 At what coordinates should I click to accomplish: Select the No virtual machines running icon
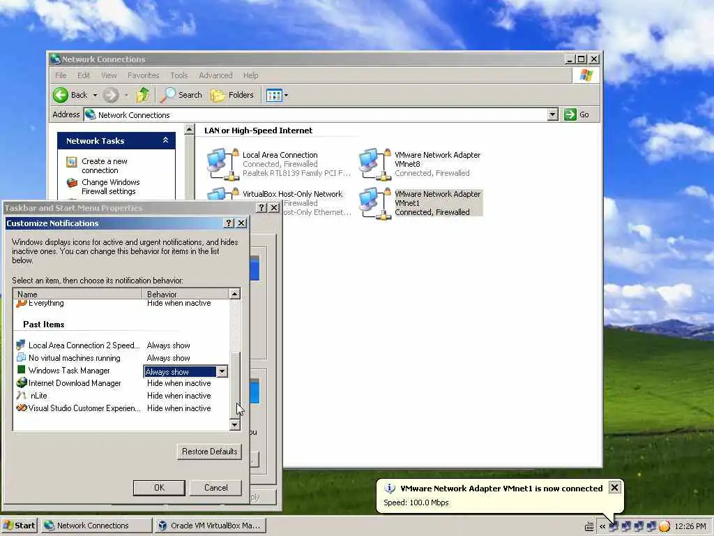click(x=21, y=357)
